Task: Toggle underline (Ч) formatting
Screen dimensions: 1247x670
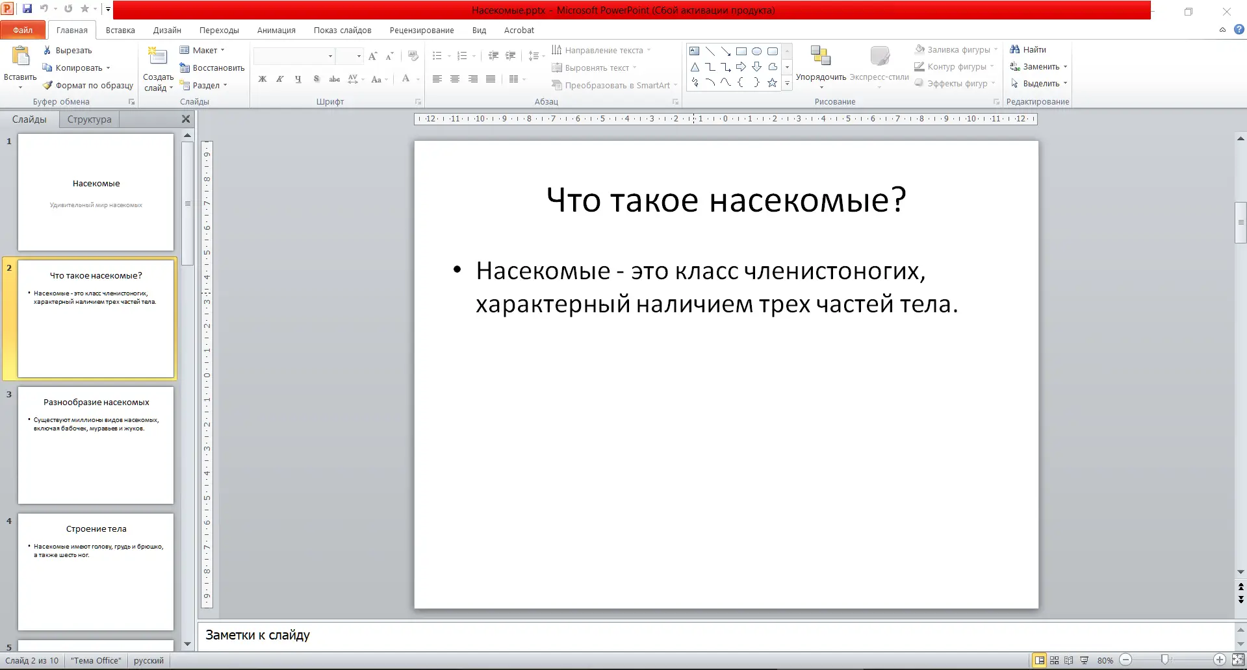Action: pyautogui.click(x=298, y=79)
